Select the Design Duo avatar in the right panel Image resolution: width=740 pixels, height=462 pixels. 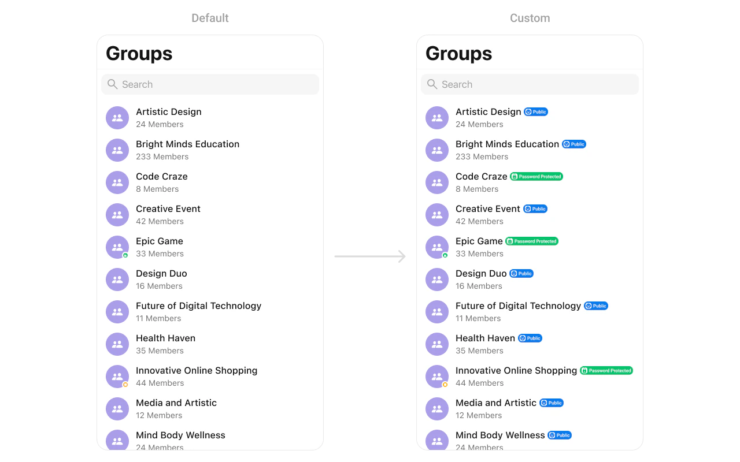coord(437,279)
